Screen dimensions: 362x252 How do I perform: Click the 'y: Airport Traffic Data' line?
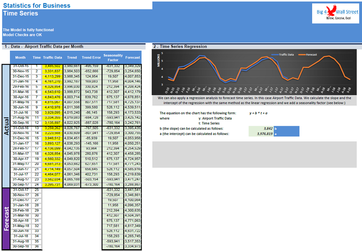point(215,118)
